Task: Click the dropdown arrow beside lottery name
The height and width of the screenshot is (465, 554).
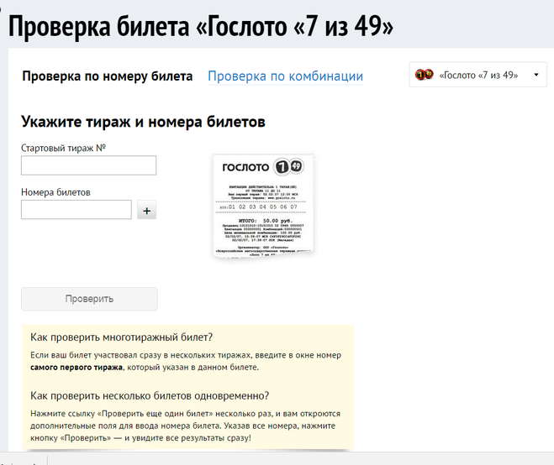Action: pyautogui.click(x=536, y=75)
